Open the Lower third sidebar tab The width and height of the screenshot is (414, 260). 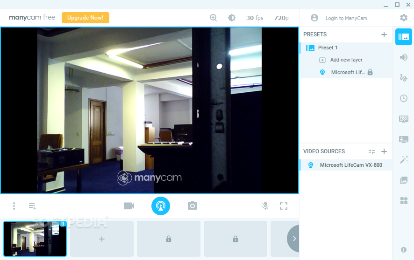click(403, 139)
